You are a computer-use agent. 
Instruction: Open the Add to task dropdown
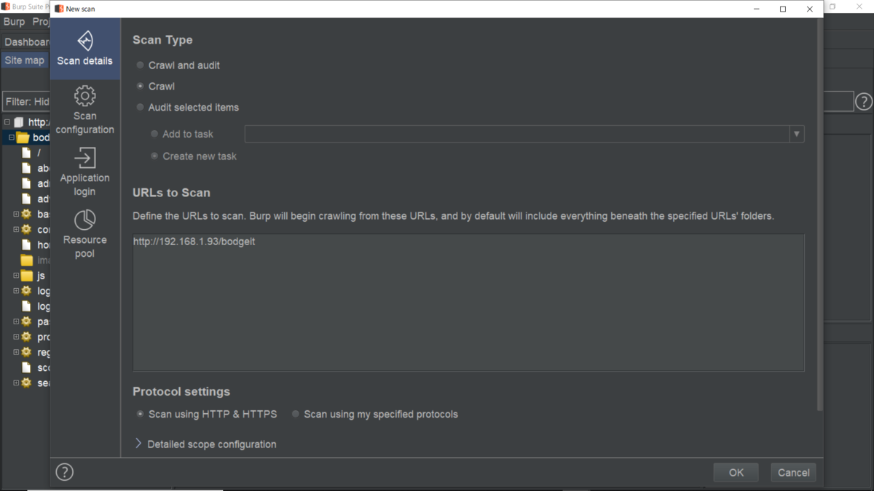click(x=524, y=134)
